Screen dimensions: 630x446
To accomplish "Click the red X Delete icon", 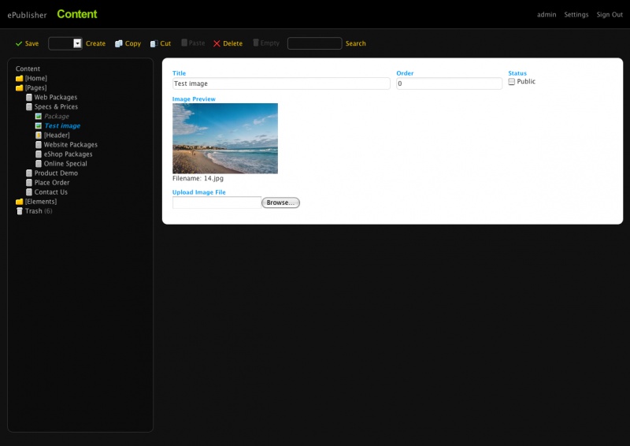I will [217, 44].
